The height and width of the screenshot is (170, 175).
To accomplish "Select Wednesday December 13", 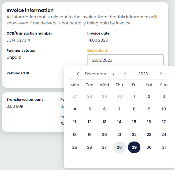I will [x=104, y=122].
